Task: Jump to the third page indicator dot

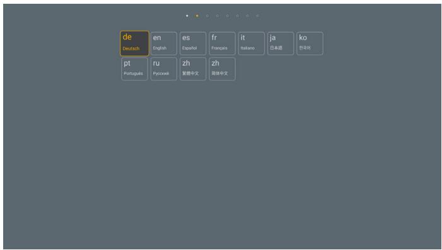Action: (x=207, y=16)
